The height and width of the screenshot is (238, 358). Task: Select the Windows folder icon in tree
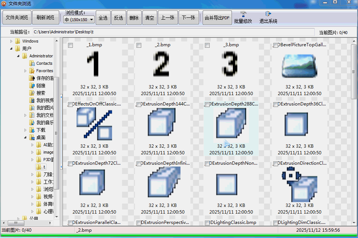[x=18, y=41]
